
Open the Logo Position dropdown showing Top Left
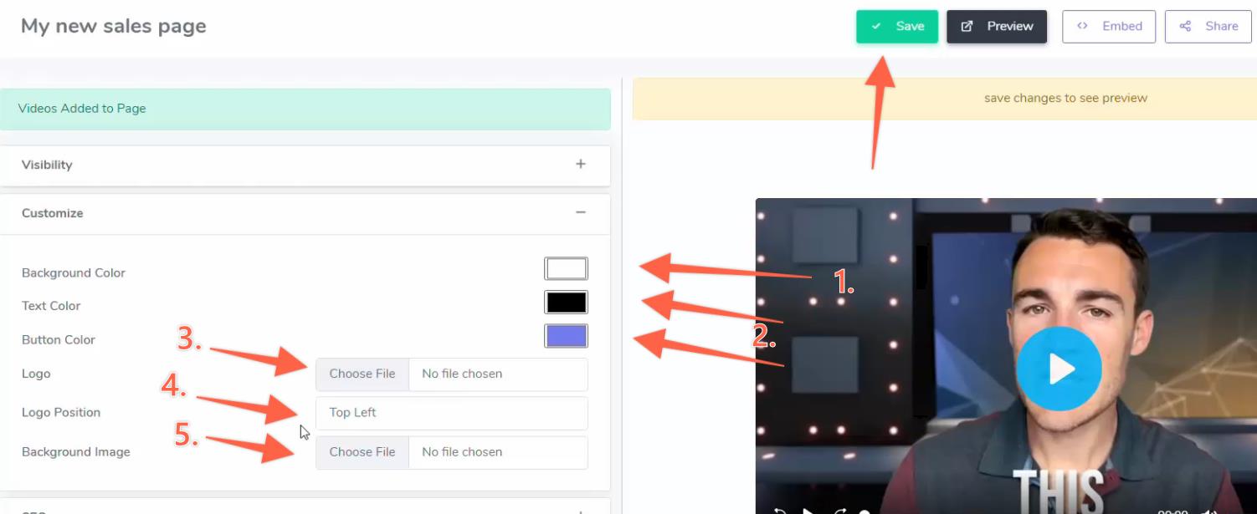point(452,413)
